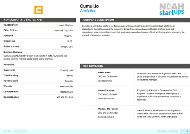Click Thomas De Clerck contact name
The height and width of the screenshot is (134, 190).
[x=108, y=109]
